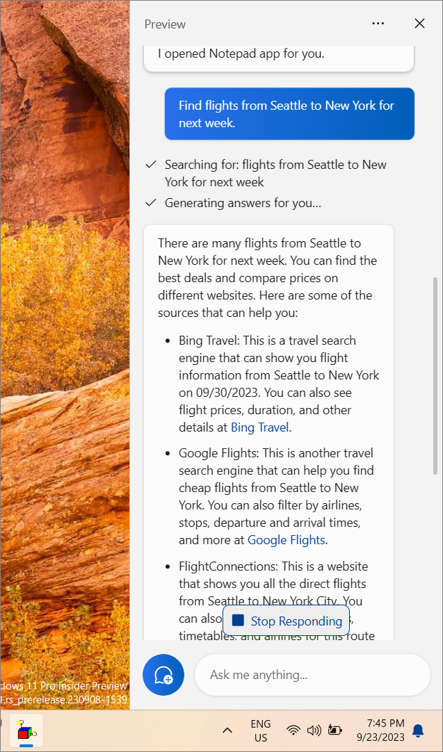Open the clock and calendar flyout
This screenshot has height=752, width=443.
382,730
